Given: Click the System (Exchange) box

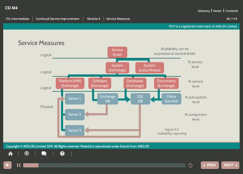Looking at the screenshot, I should tap(117, 68).
